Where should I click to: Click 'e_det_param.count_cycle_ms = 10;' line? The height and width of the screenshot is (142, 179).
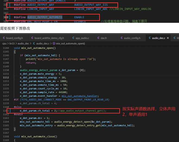pyautogui.click(x=44, y=89)
